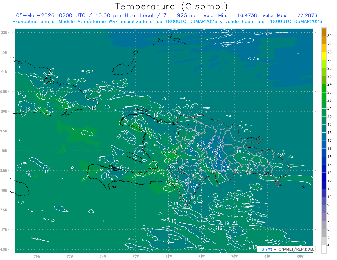337x260 pixels.
Task: Pick the purple legend swatch between 8 and 9
Action: coord(324,209)
